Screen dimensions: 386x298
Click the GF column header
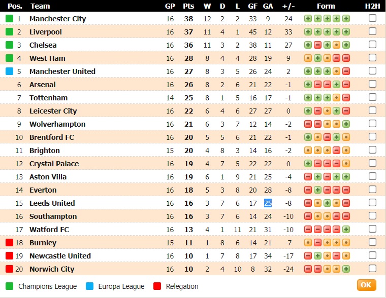(x=253, y=6)
